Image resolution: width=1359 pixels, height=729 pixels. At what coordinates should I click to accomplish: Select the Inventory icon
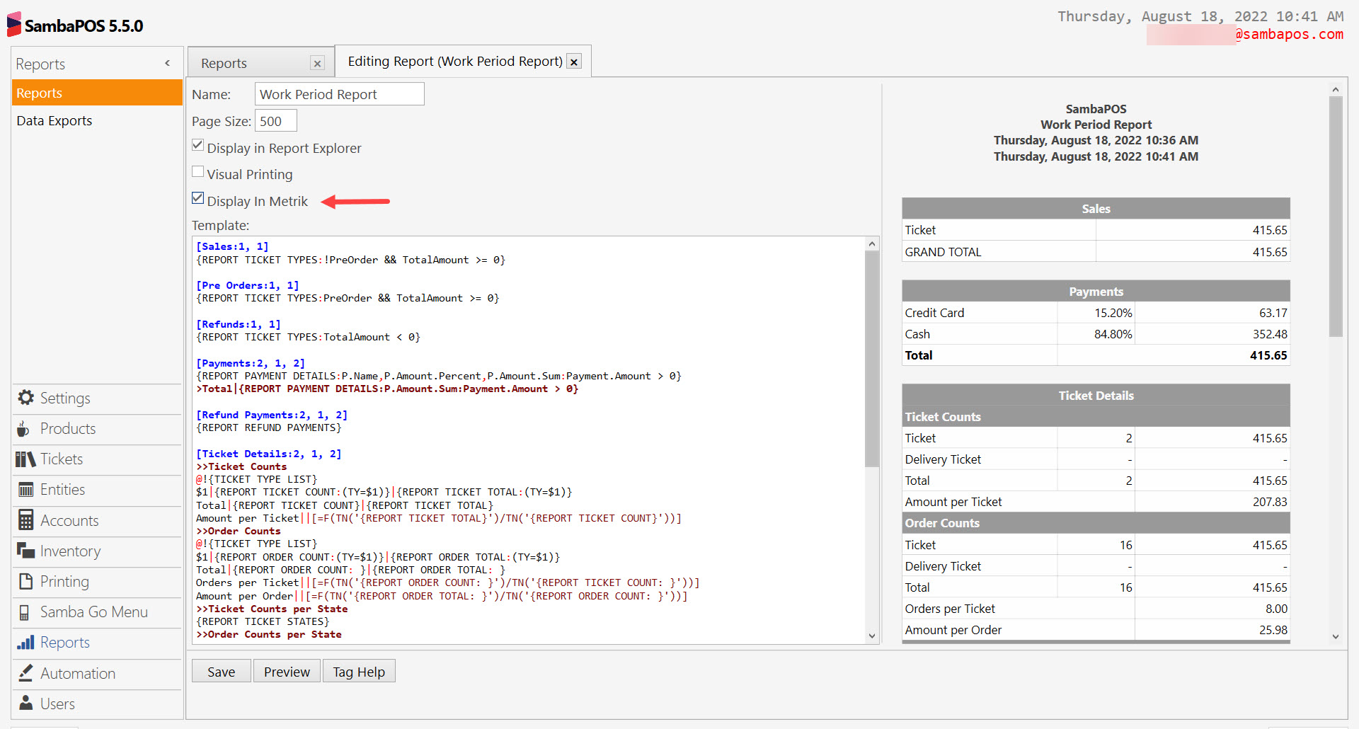point(25,551)
